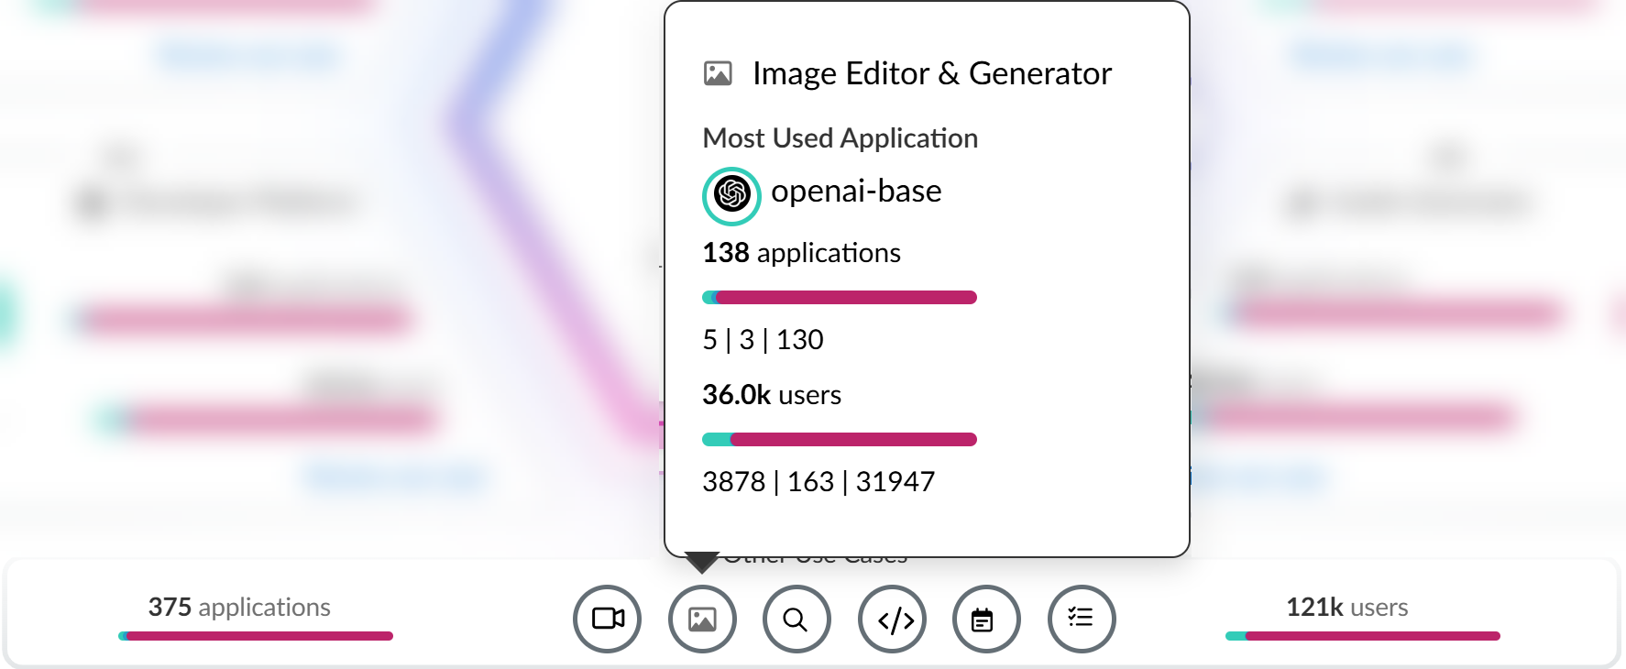Viewport: 1626px width, 669px height.
Task: Click the 138 applications count text
Action: coord(801,252)
